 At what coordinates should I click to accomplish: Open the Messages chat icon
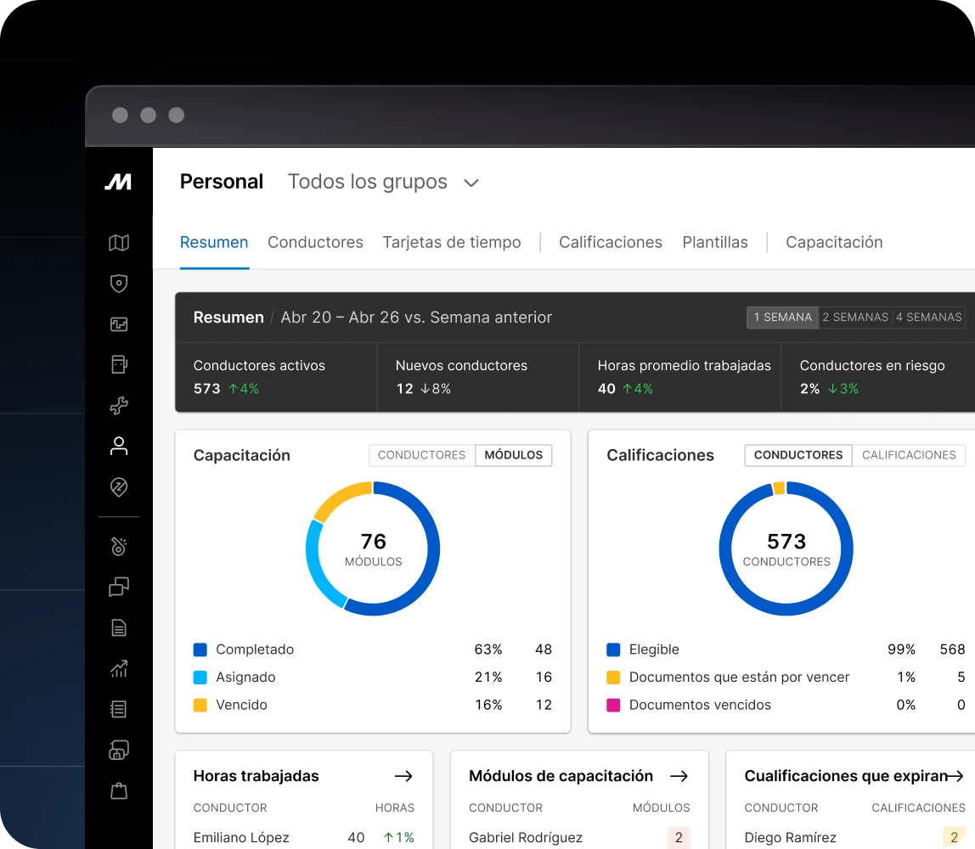click(x=119, y=587)
